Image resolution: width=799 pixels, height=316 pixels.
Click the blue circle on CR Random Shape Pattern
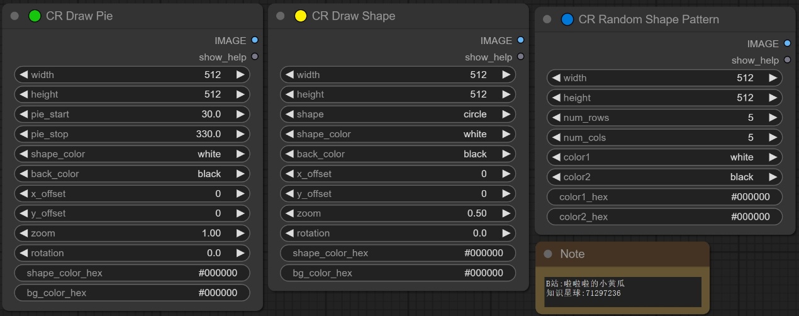(x=567, y=20)
